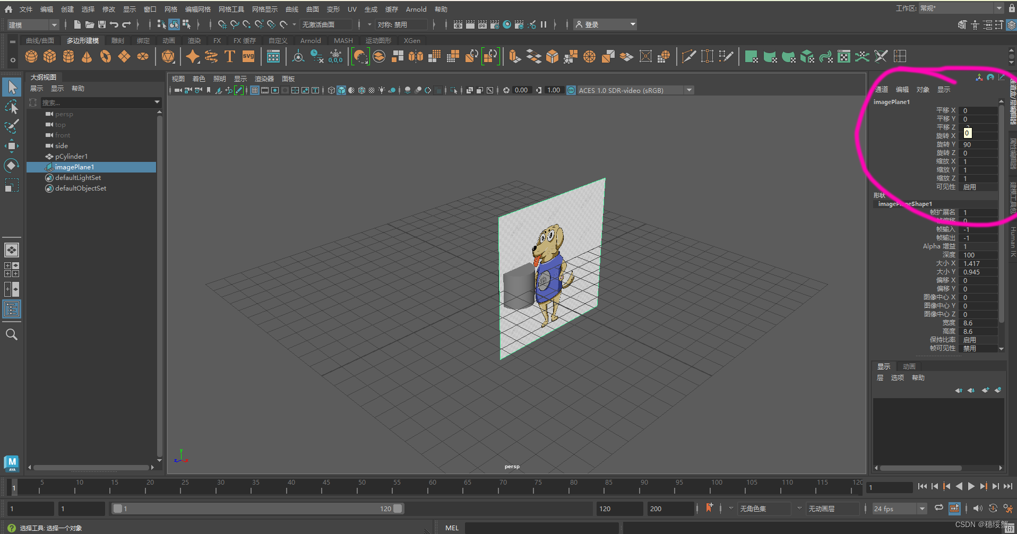The width and height of the screenshot is (1017, 534).
Task: Open the 文件 menu
Action: coord(26,9)
